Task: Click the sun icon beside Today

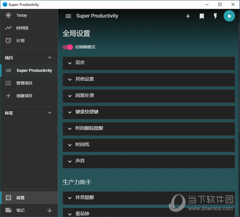Action: click(x=8, y=15)
